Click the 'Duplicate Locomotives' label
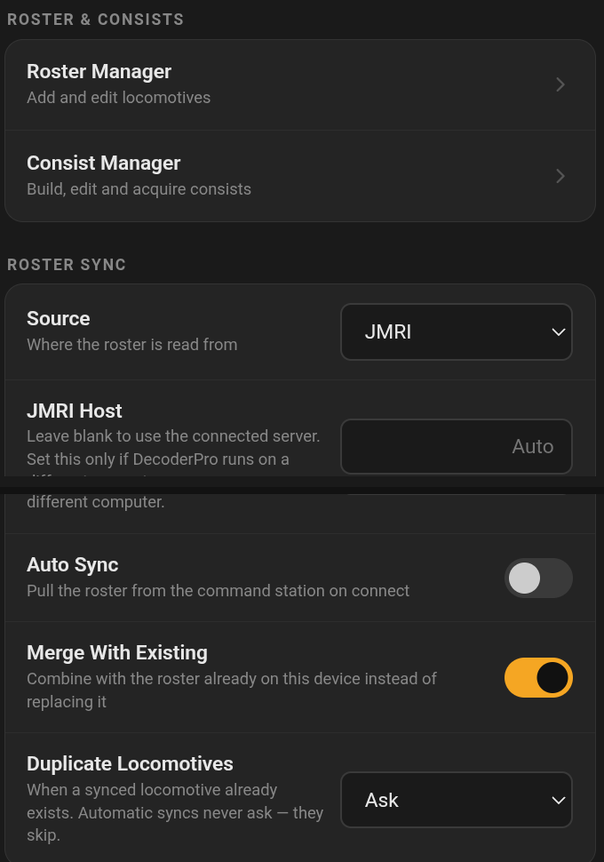This screenshot has height=862, width=604. (x=130, y=763)
